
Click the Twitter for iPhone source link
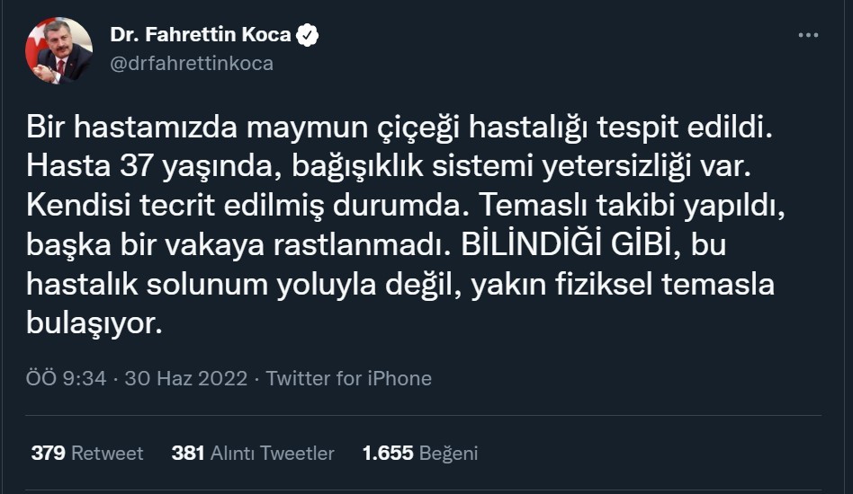[349, 378]
